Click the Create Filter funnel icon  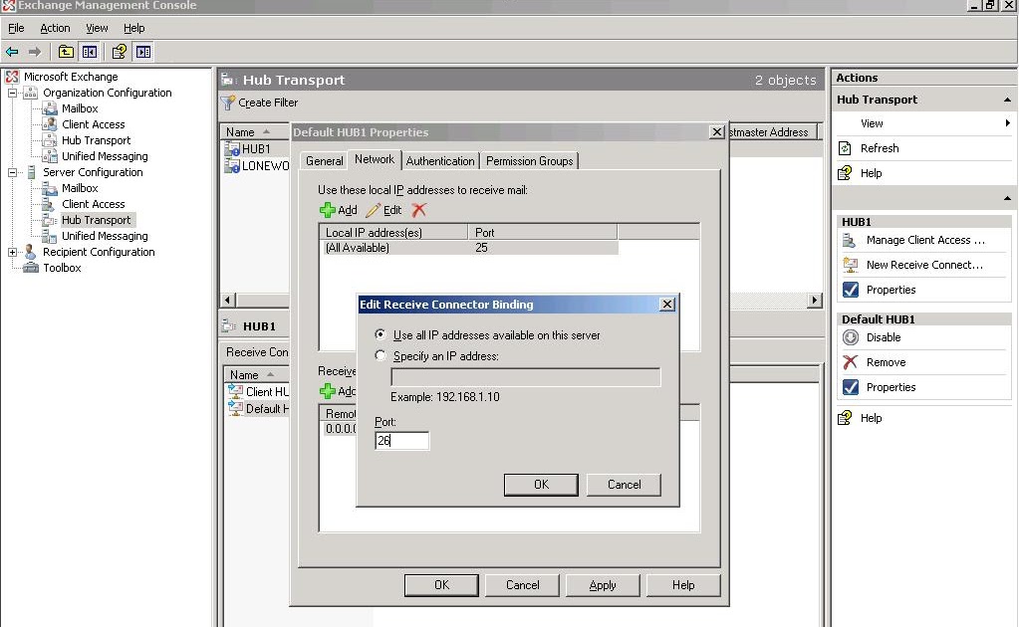point(227,103)
